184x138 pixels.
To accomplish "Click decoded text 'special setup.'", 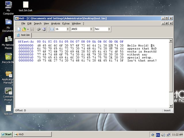I will coord(140,57).
